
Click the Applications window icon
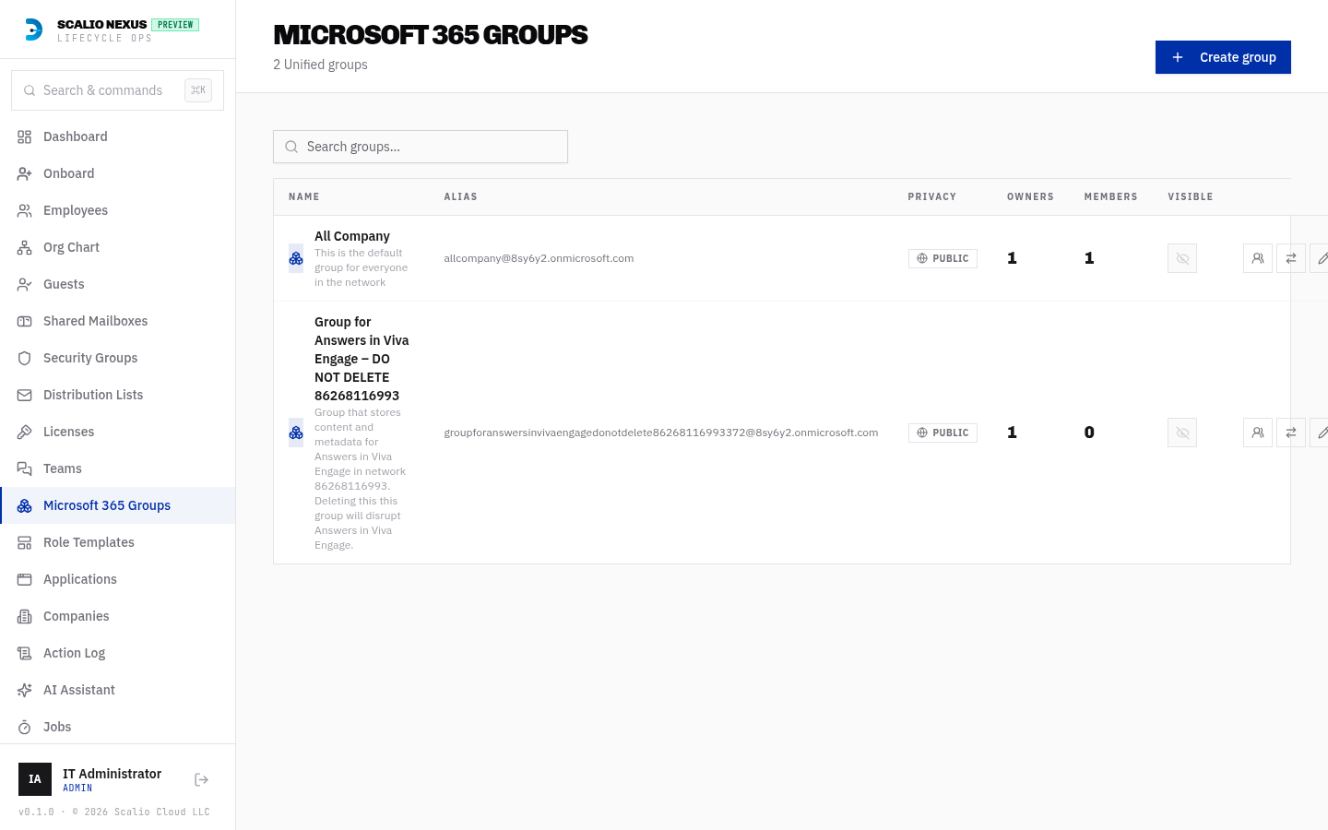[25, 579]
